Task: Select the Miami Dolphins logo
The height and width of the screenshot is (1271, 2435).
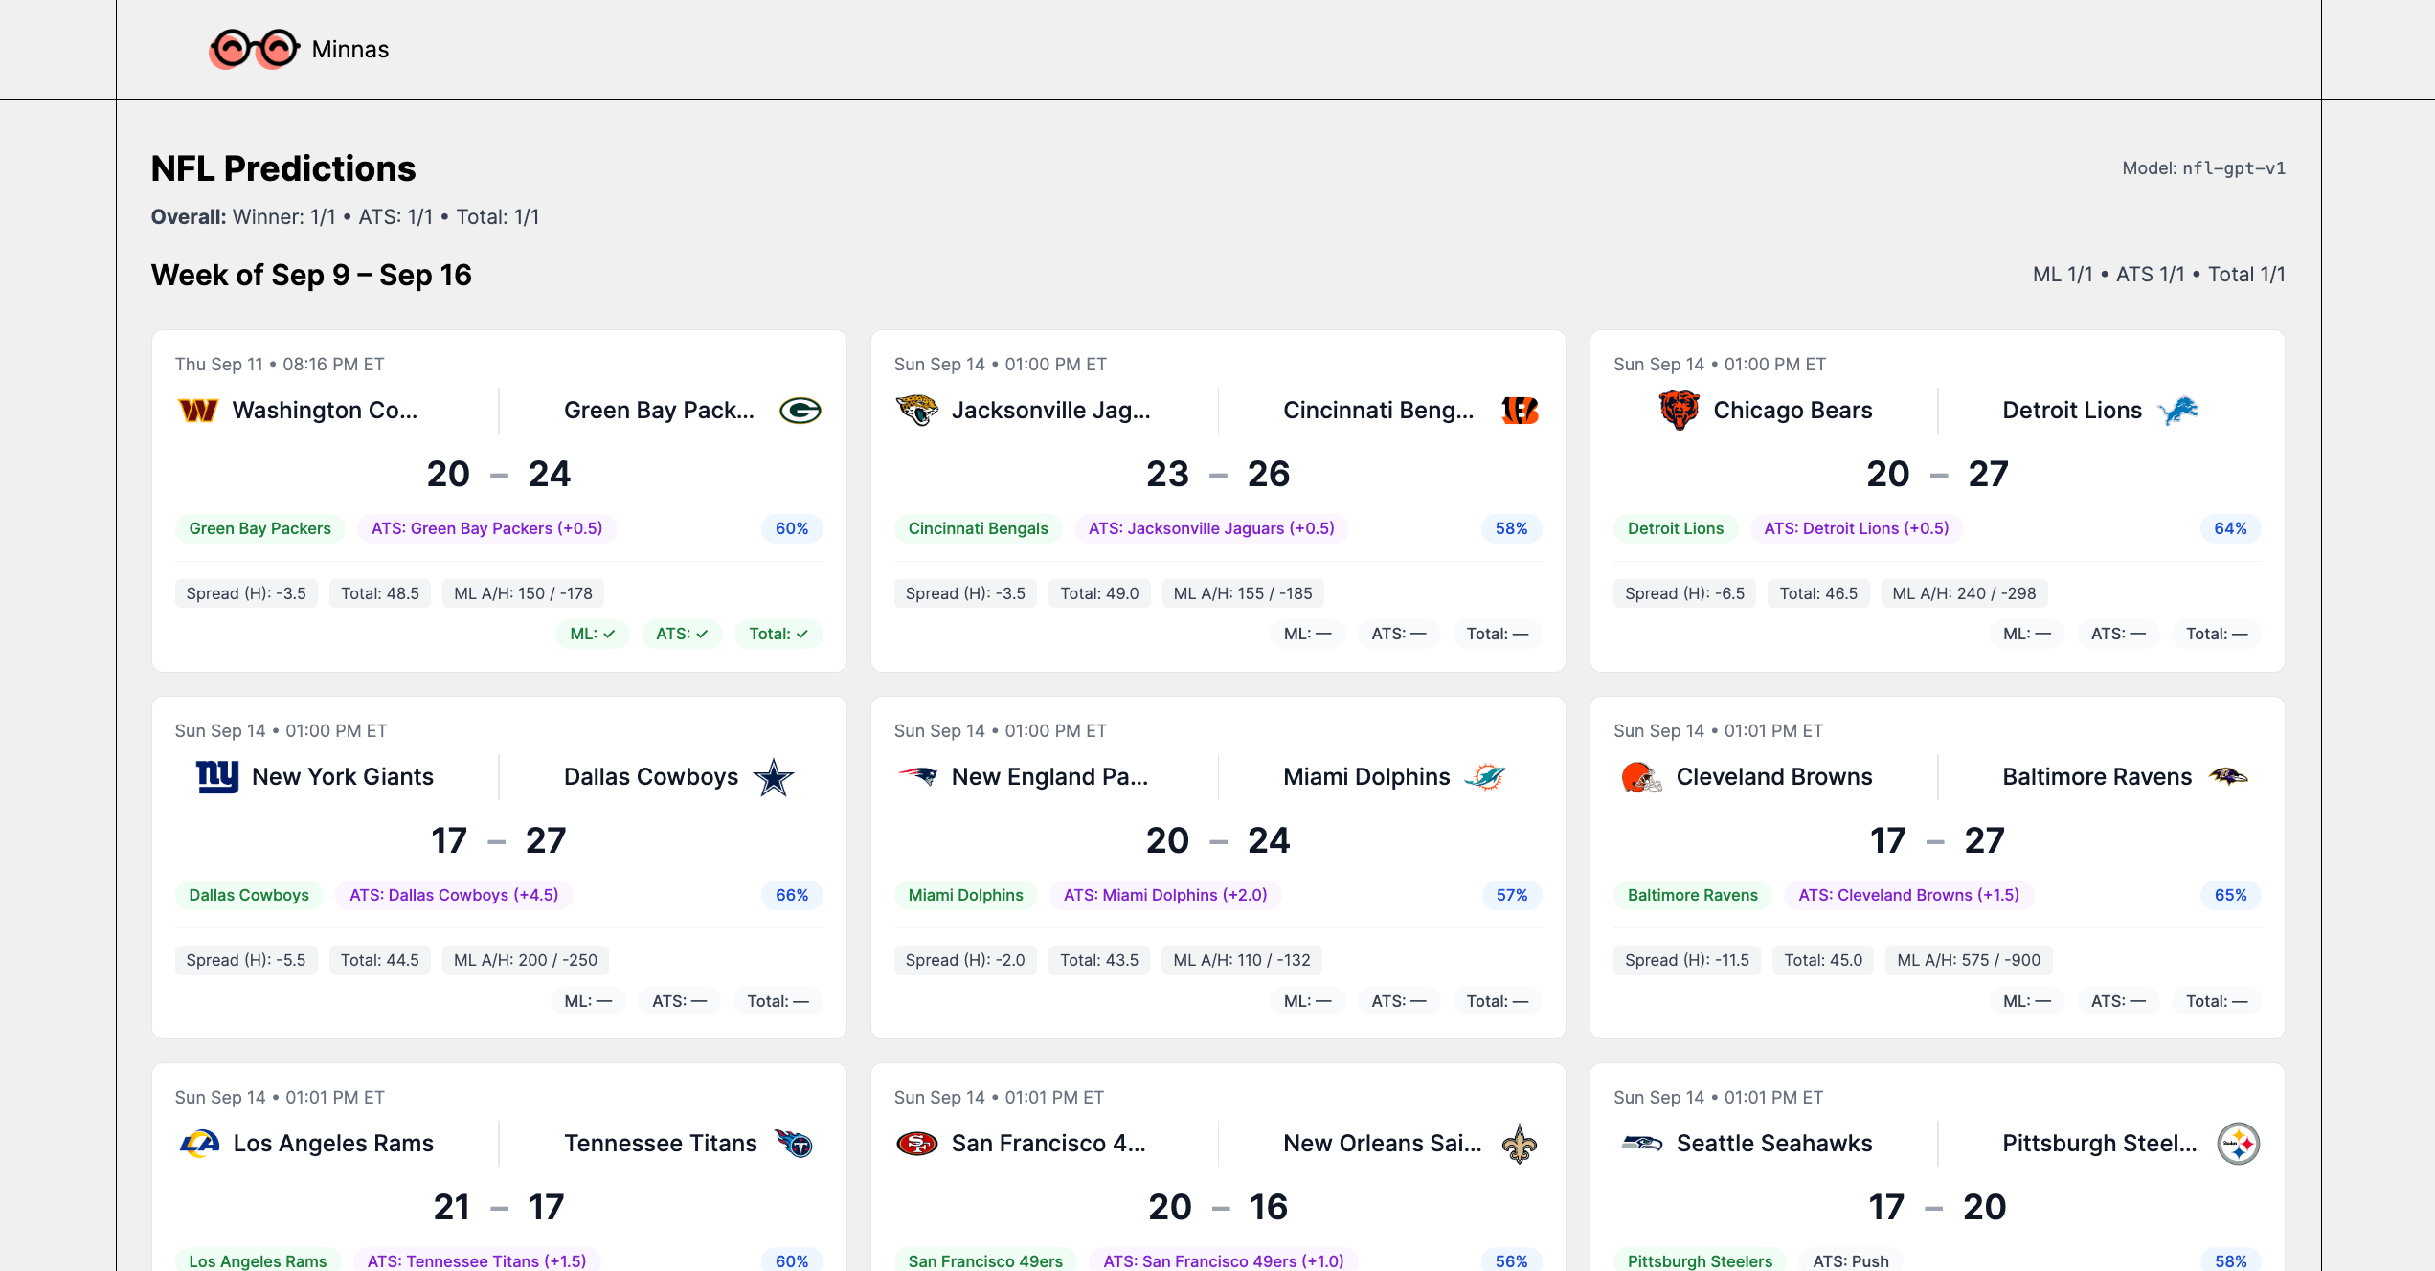Action: (x=1483, y=776)
